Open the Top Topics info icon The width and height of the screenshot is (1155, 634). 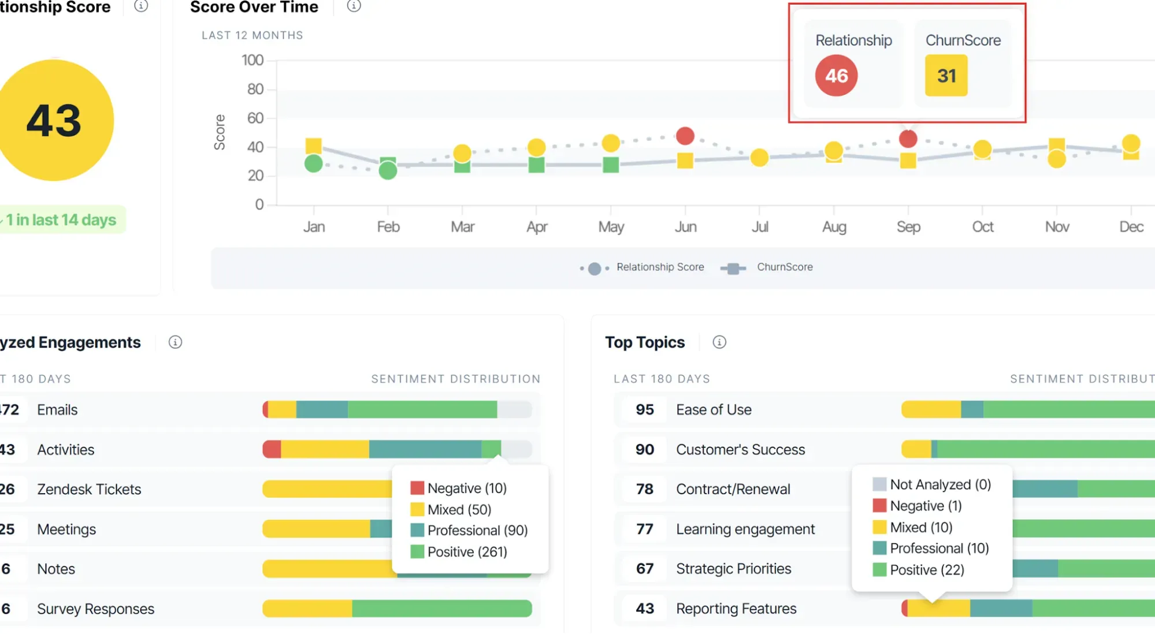[x=719, y=342]
